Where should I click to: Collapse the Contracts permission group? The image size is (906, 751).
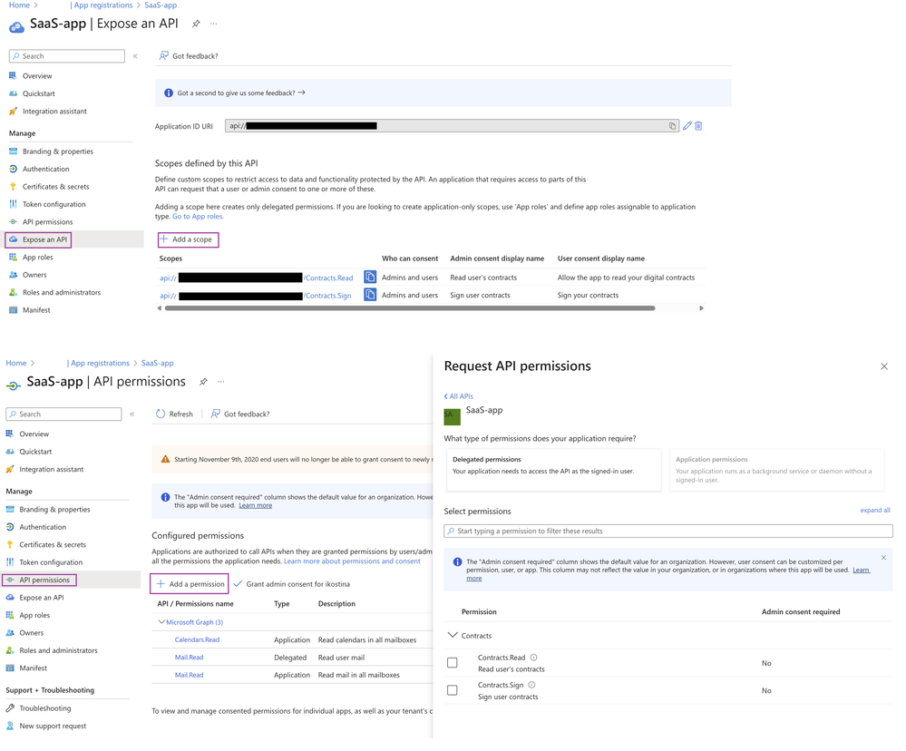[x=453, y=635]
